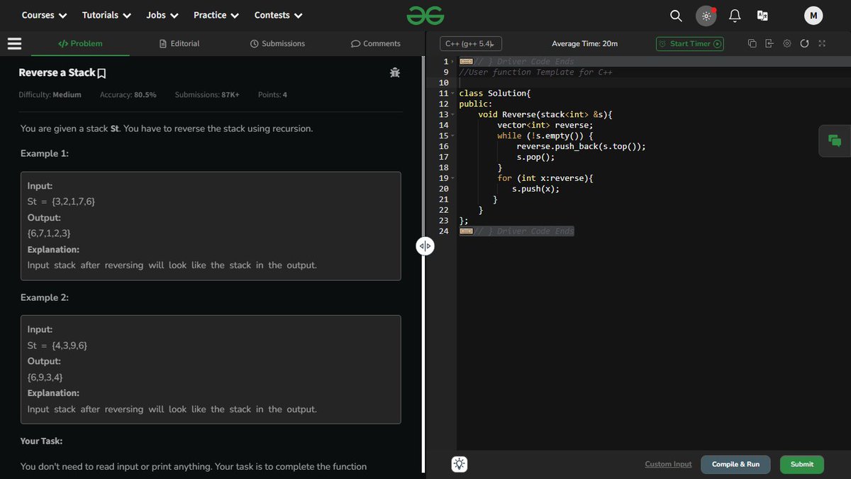Screen dimensions: 851x479
Task: Expand the Practice menu
Action: point(216,15)
